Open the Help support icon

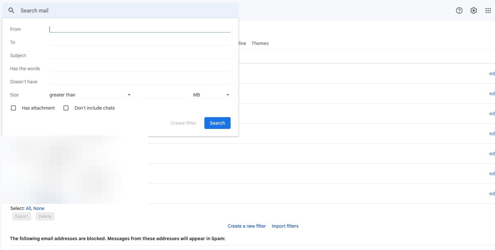click(x=459, y=10)
